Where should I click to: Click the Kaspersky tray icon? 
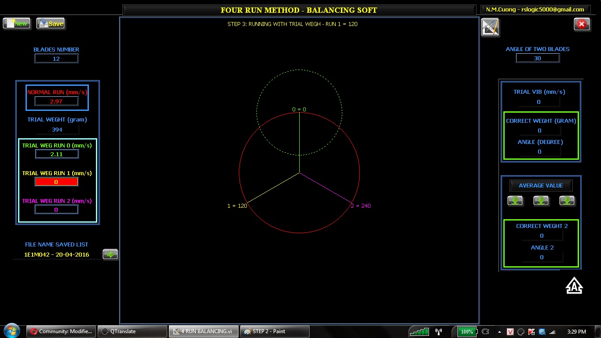tap(531, 332)
